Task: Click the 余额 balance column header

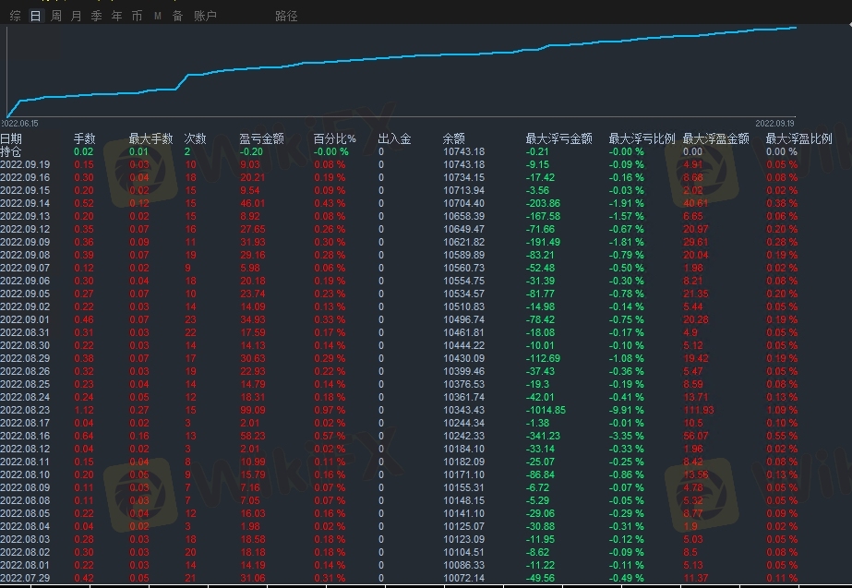Action: point(454,138)
